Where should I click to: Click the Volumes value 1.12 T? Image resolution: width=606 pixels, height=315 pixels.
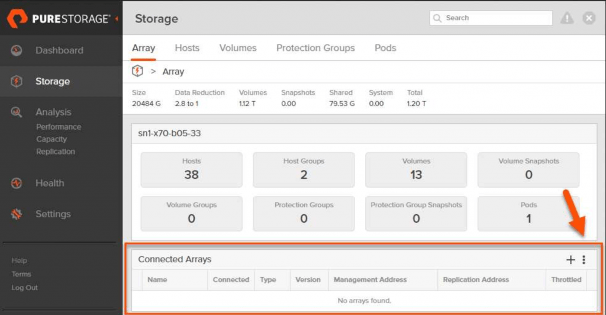click(247, 104)
